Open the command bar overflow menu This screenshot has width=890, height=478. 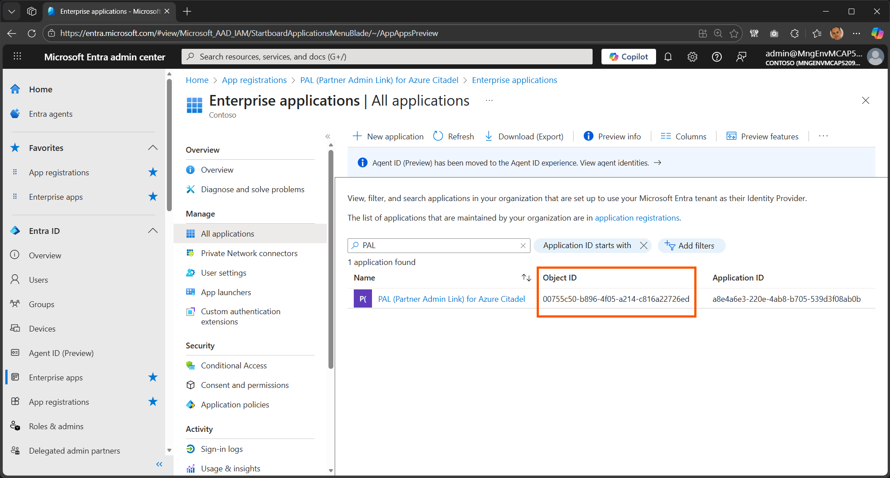(x=823, y=136)
